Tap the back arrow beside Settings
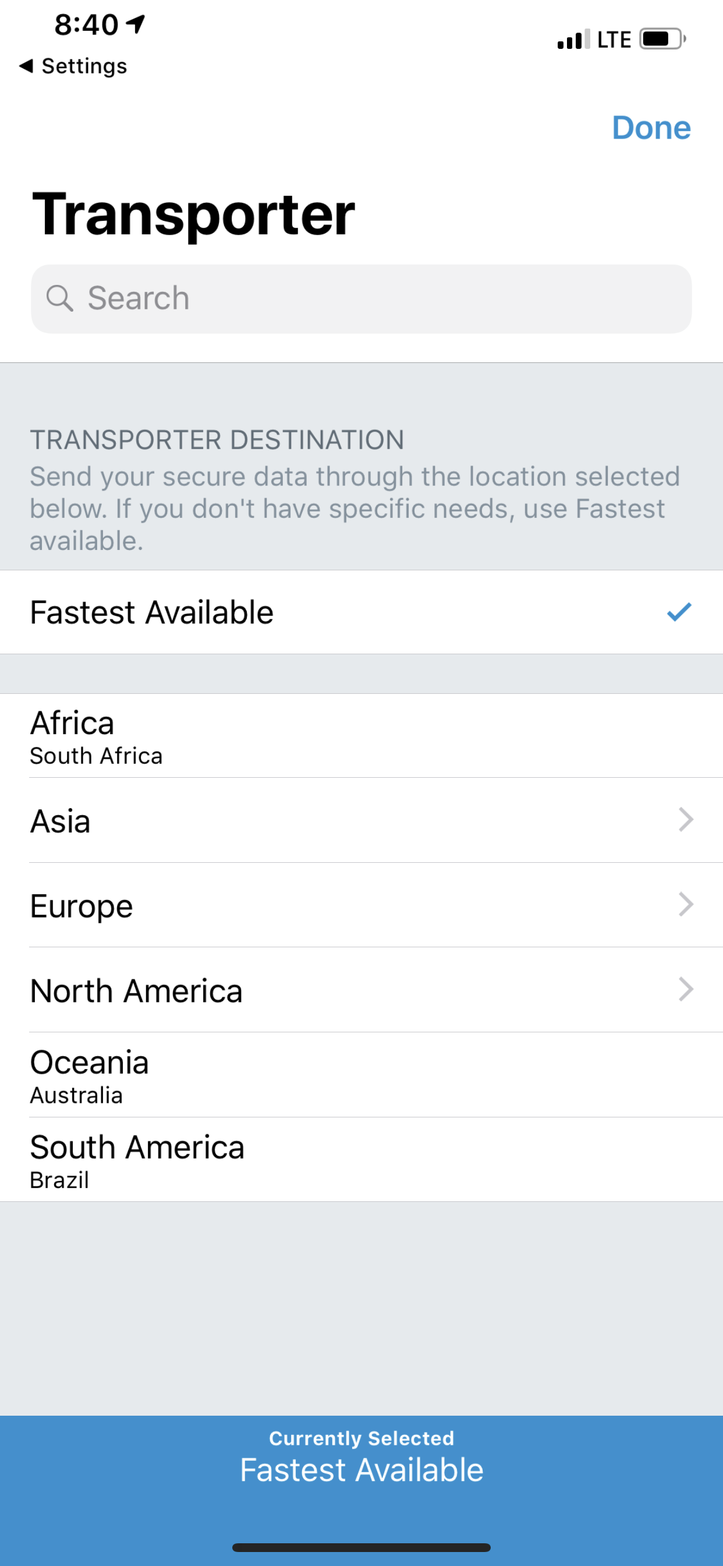723x1566 pixels. click(x=26, y=66)
